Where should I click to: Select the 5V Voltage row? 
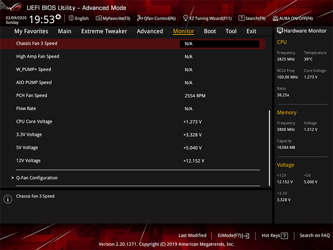(x=133, y=148)
